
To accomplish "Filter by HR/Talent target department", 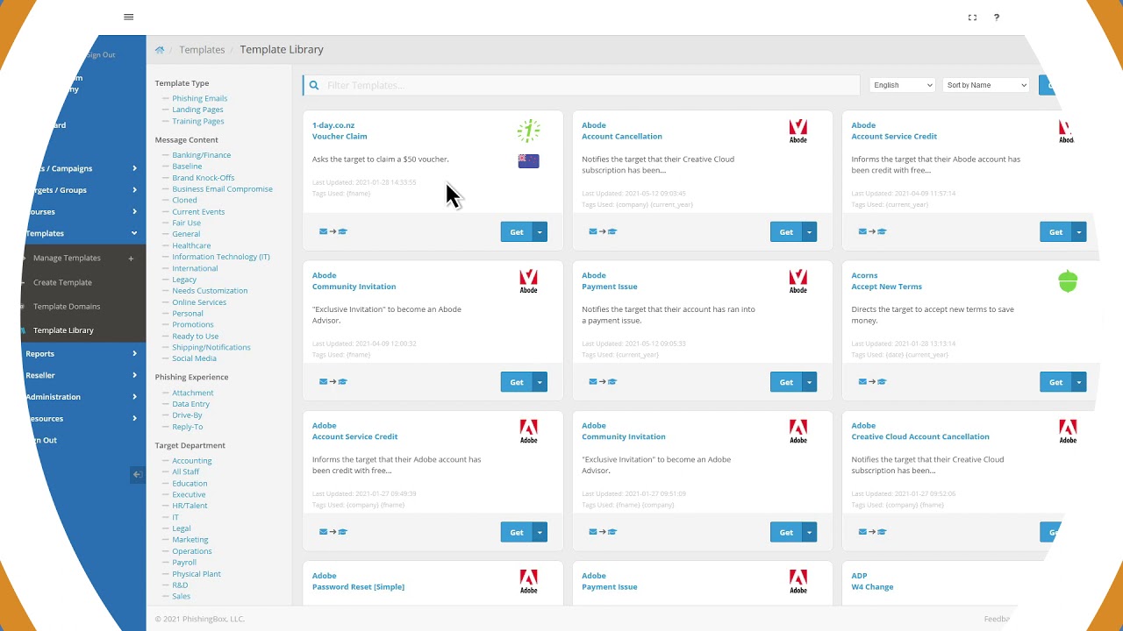I will [x=190, y=506].
